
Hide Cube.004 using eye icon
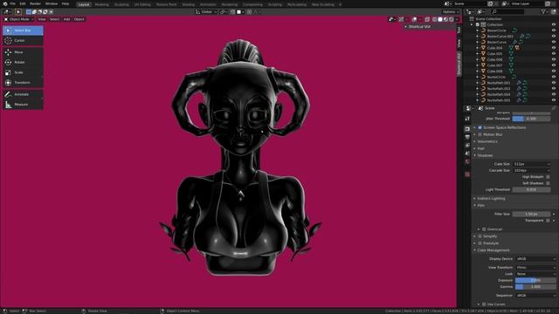554,48
